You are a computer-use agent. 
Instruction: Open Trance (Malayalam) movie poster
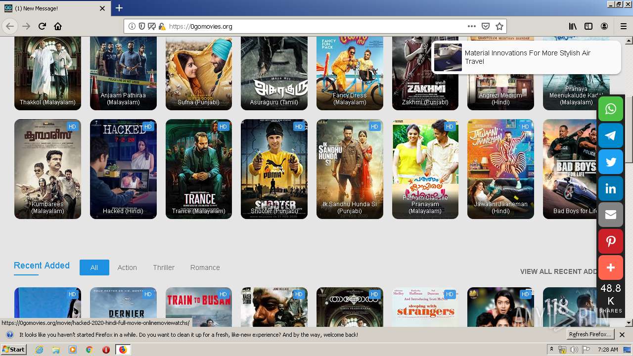pyautogui.click(x=199, y=169)
